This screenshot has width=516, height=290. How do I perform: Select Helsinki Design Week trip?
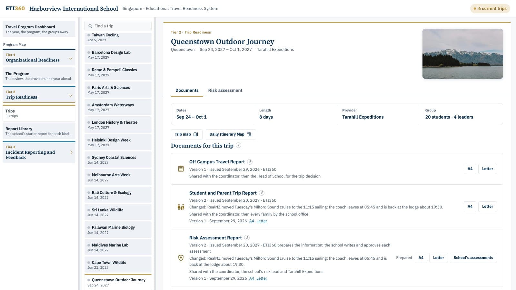click(118, 142)
